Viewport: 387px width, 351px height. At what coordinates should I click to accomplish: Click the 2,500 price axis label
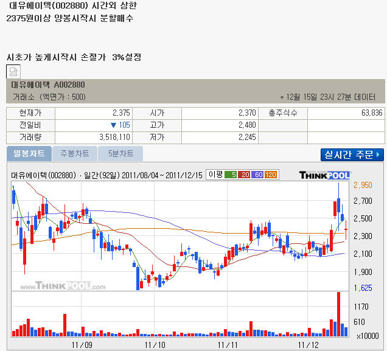tap(363, 218)
